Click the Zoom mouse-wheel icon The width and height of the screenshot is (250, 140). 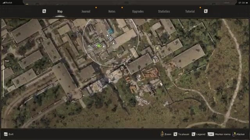(162, 134)
